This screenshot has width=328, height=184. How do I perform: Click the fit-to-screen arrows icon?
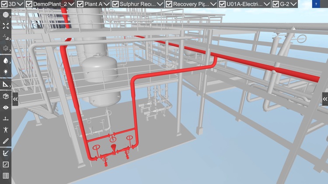[6, 26]
